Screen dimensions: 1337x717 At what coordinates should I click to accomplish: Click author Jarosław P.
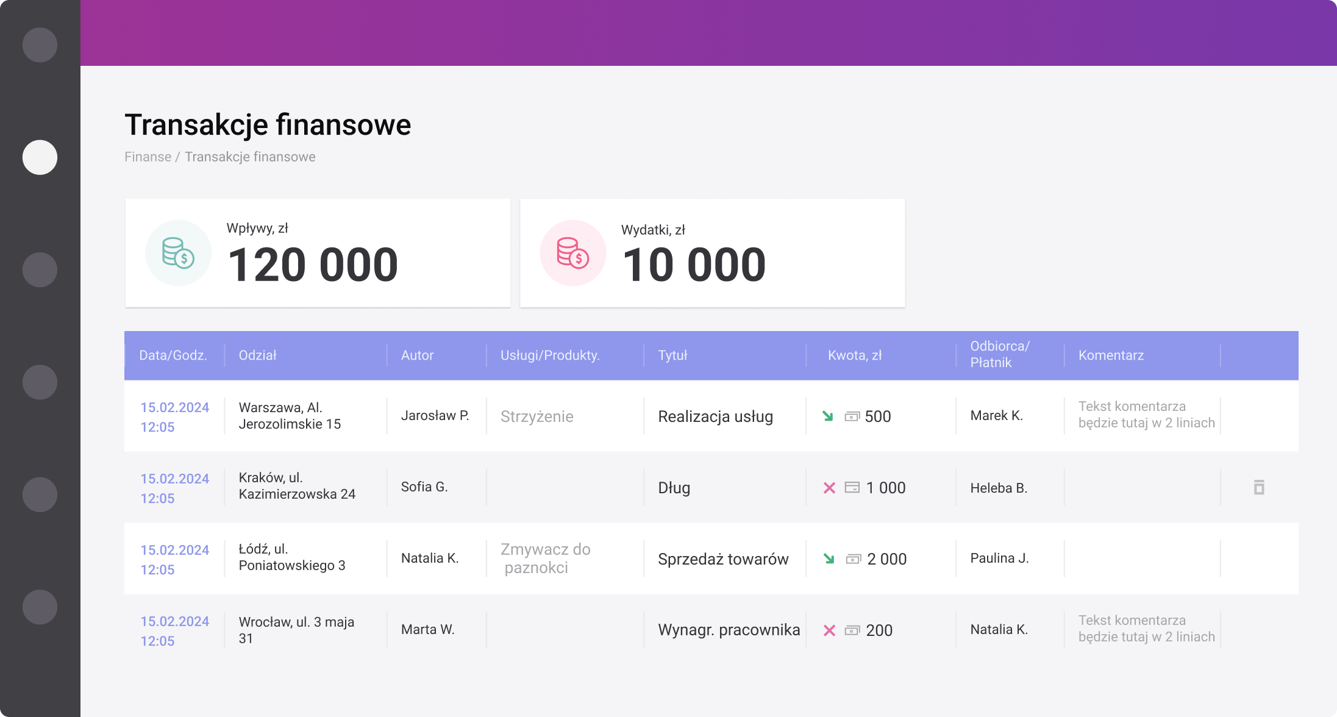[x=435, y=416]
